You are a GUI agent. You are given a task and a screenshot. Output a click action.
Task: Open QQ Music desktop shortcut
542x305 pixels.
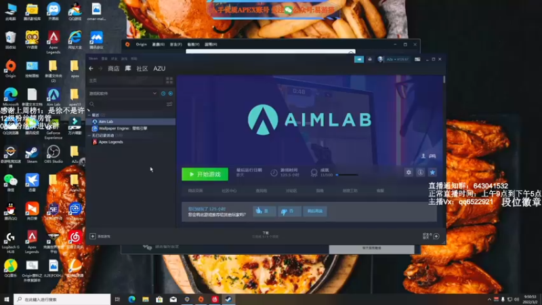[10, 268]
